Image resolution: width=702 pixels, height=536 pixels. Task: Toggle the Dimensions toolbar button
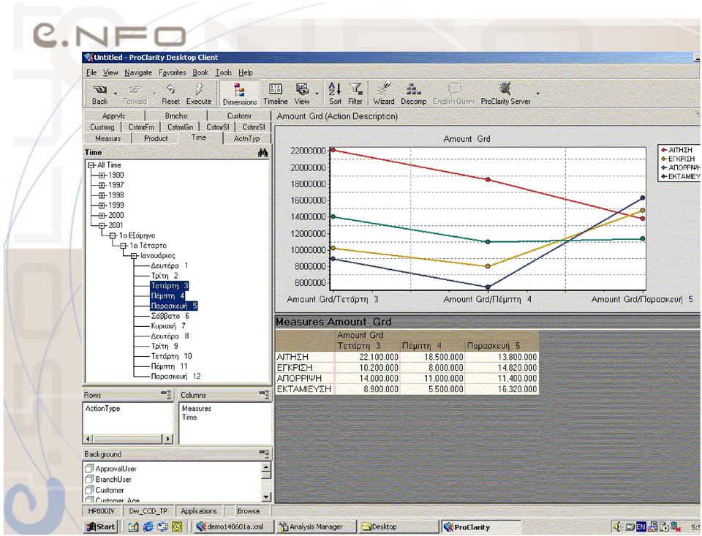click(x=240, y=94)
